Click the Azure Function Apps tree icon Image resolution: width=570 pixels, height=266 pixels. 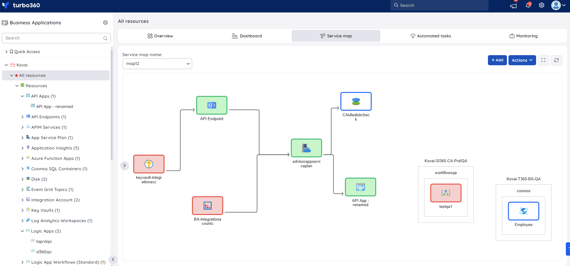pos(28,158)
